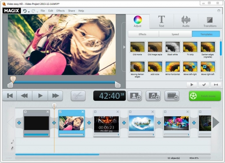
Task: Tick the checkbox on the forest clip
Action: click(200, 112)
